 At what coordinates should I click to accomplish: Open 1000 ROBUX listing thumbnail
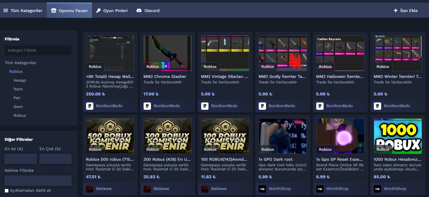398,136
